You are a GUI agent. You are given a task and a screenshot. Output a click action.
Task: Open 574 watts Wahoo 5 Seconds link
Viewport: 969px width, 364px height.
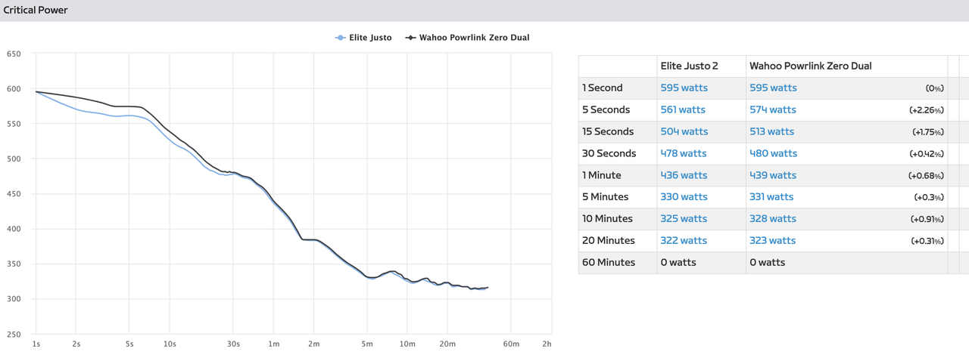pos(773,110)
